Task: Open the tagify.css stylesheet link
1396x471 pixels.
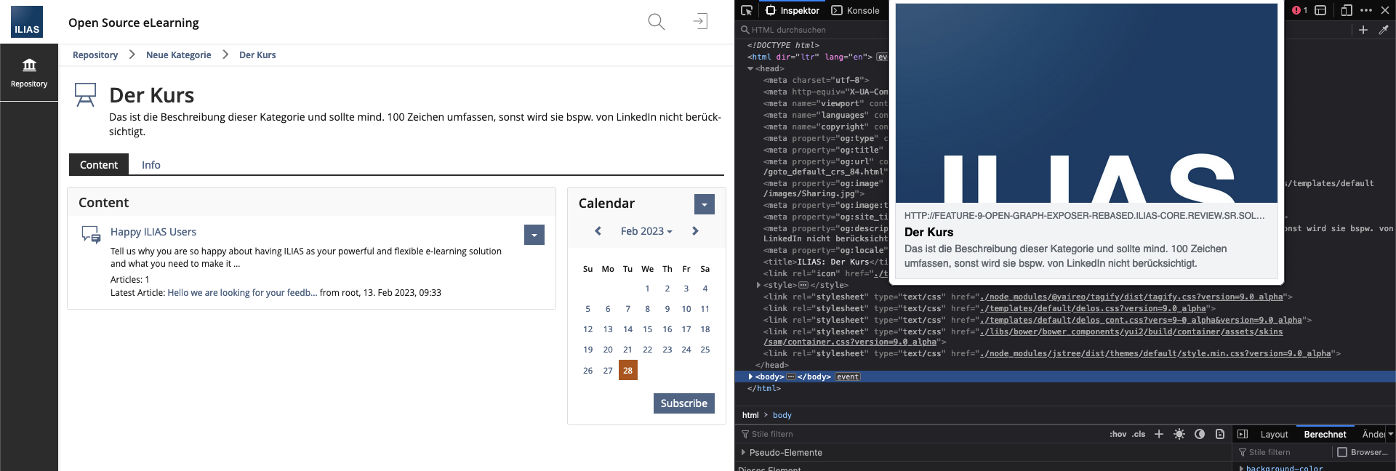Action: tap(1131, 297)
